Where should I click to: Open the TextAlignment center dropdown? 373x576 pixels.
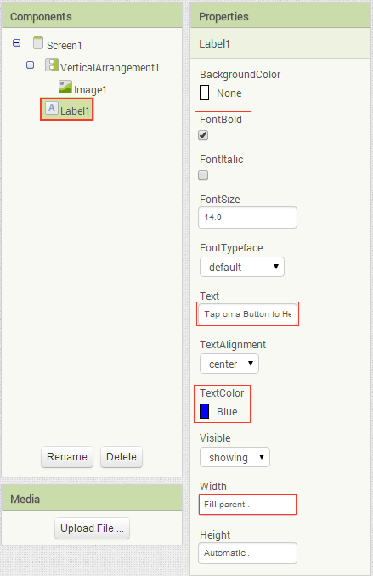click(x=229, y=364)
